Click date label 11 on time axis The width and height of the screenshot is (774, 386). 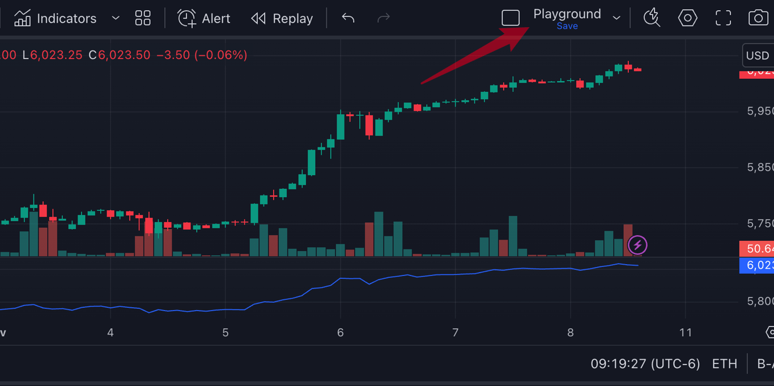coord(686,333)
